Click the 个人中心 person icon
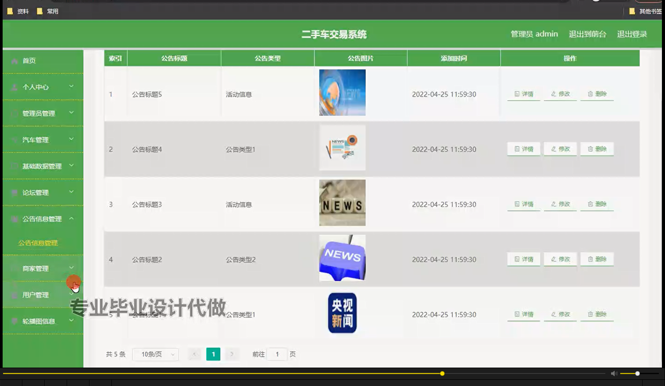665x386 pixels. pos(14,87)
